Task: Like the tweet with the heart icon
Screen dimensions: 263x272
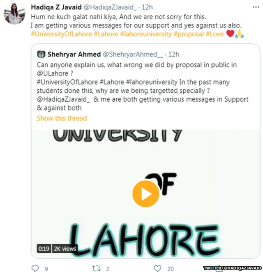Action: coord(157,268)
